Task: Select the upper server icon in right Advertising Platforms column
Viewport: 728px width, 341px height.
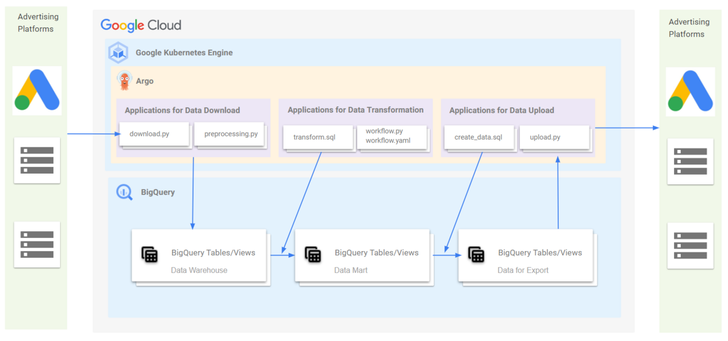Action: 690,161
